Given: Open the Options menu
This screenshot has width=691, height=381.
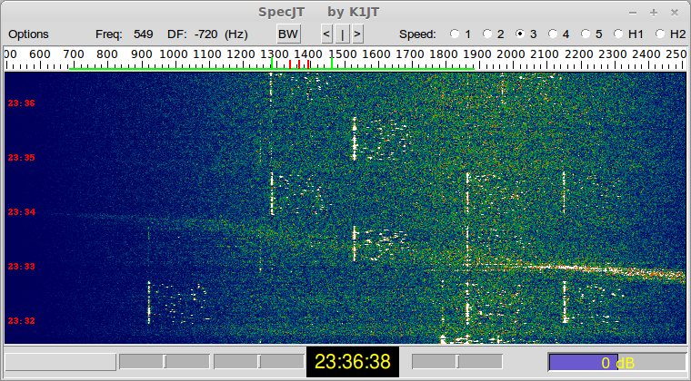Looking at the screenshot, I should (x=29, y=34).
